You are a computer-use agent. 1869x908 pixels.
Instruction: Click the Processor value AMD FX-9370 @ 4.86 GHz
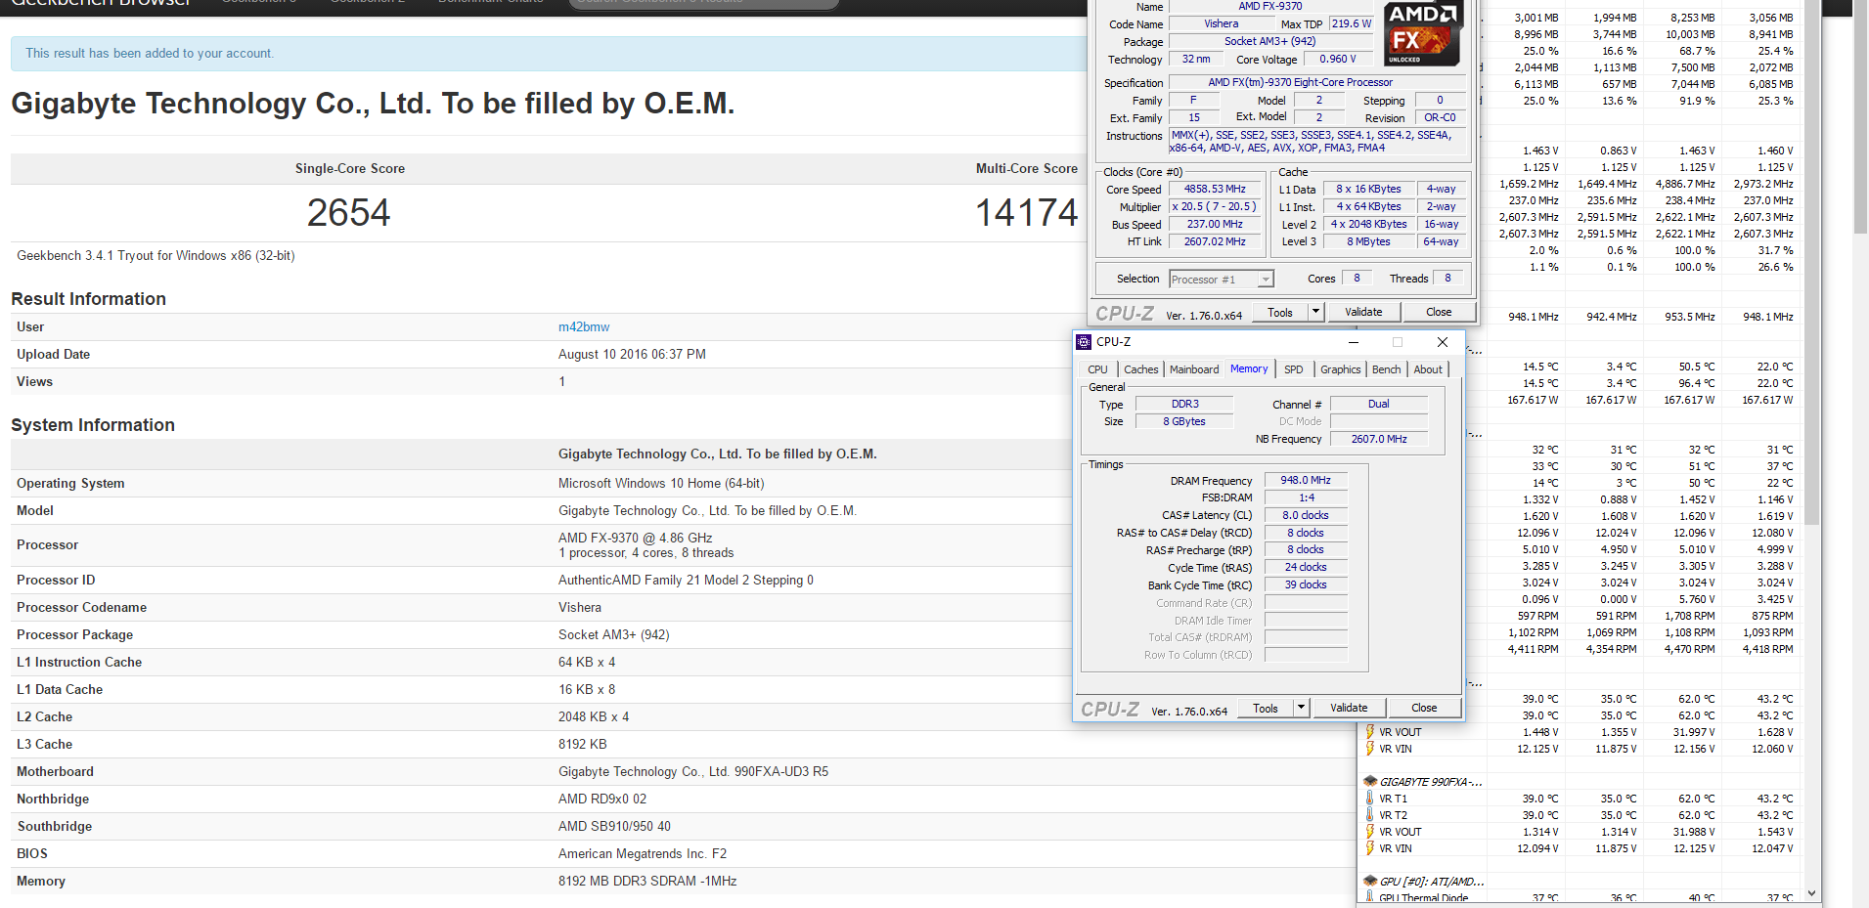click(636, 538)
